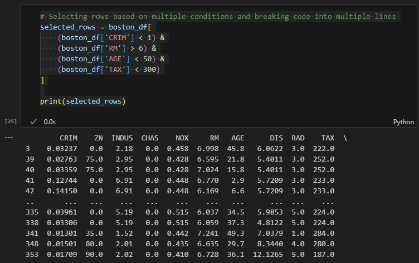419x263 pixels.
Task: Click row index 341 in the output
Action: 32,233
